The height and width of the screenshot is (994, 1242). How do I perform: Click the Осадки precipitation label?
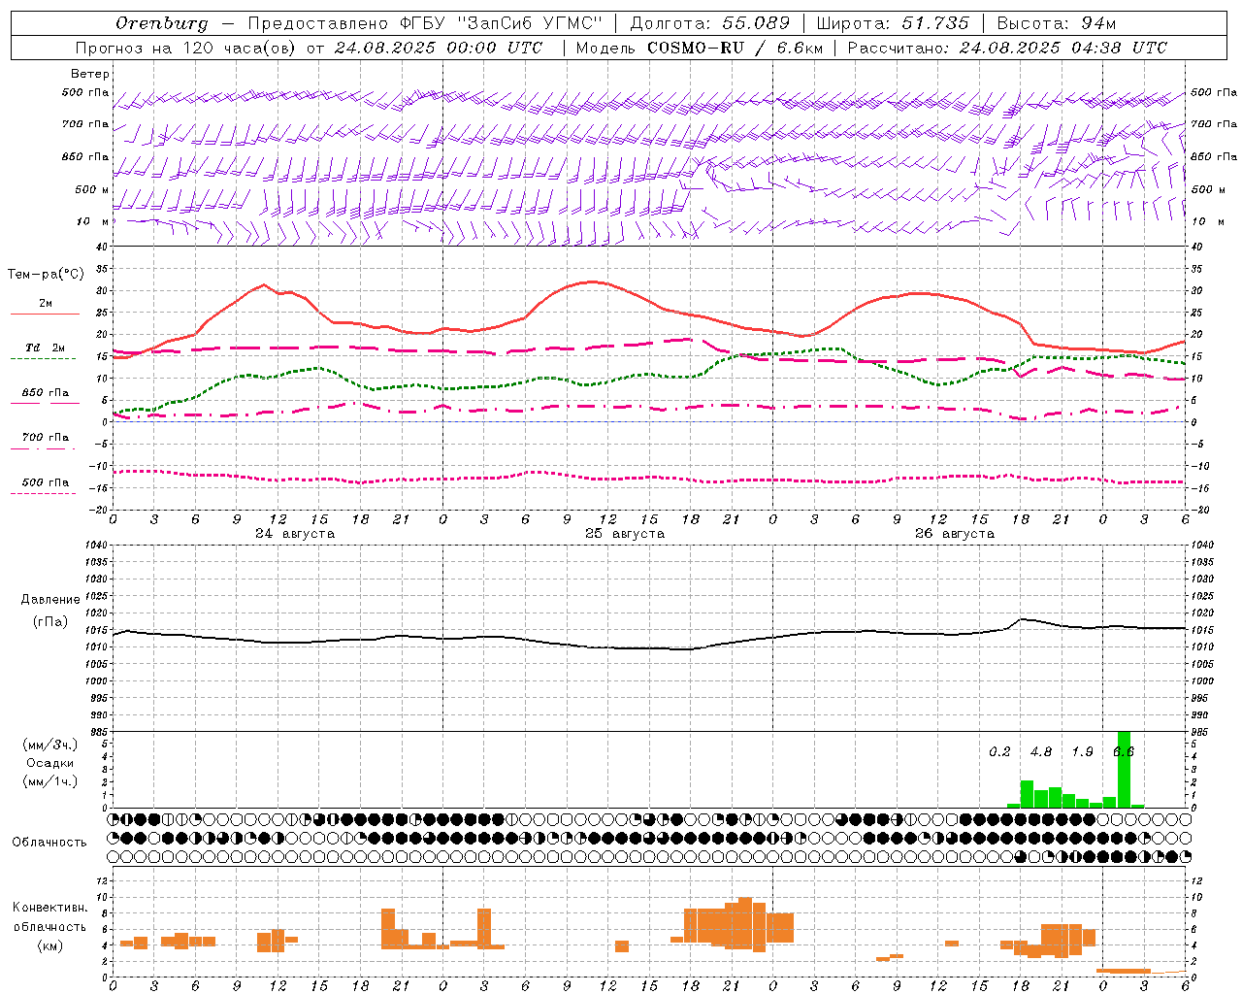pos(50,763)
